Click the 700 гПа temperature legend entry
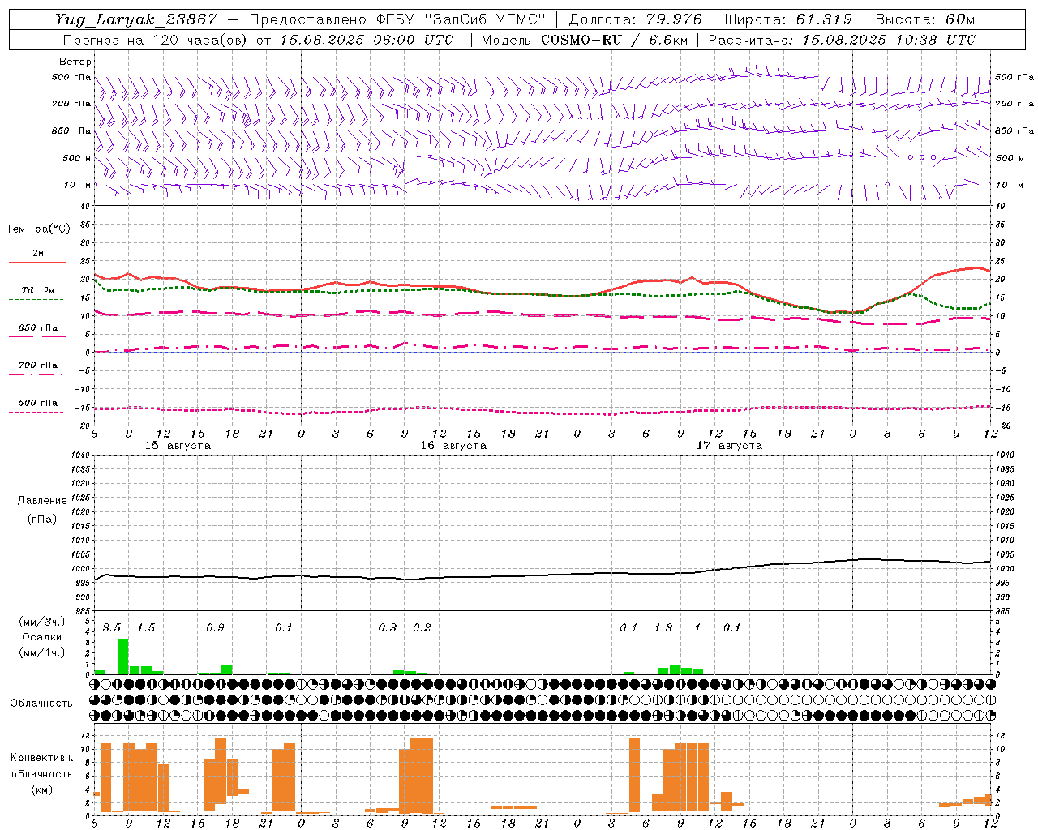Image resolution: width=1038 pixels, height=830 pixels. [37, 366]
